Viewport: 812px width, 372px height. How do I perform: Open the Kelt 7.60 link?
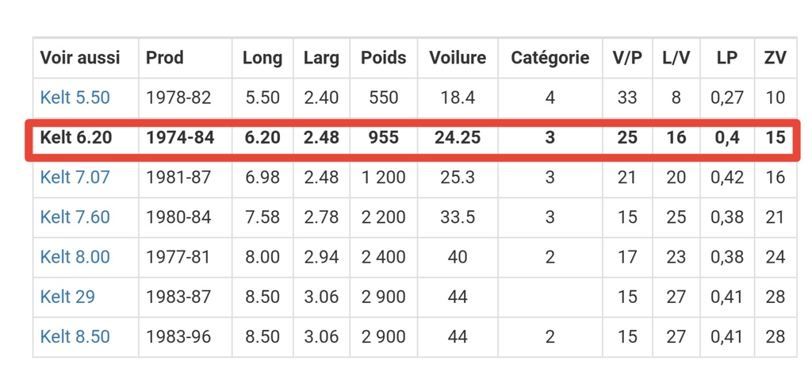[x=75, y=217]
